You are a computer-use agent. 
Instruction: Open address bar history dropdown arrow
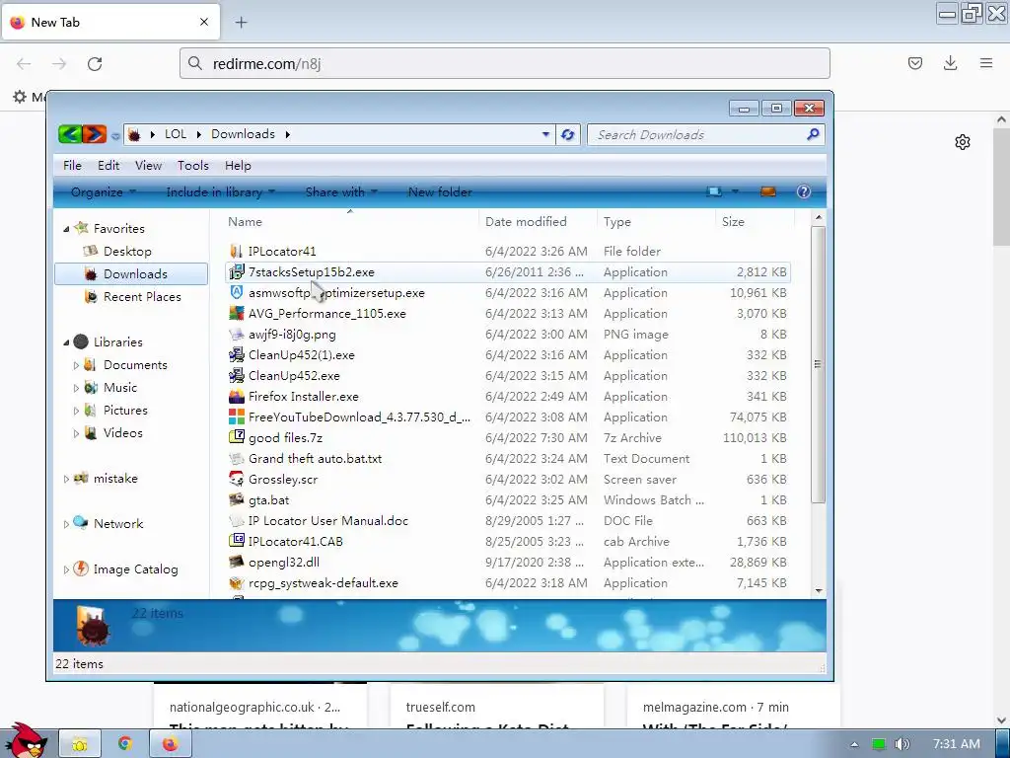click(x=545, y=134)
